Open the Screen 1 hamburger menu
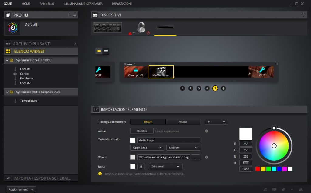311x193 pixels. (276, 64)
